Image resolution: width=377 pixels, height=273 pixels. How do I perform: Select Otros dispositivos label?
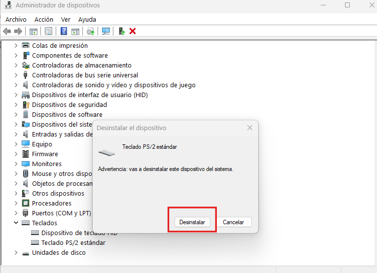point(58,194)
